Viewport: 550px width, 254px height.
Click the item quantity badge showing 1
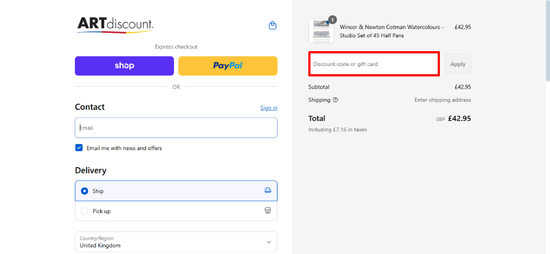click(x=333, y=20)
